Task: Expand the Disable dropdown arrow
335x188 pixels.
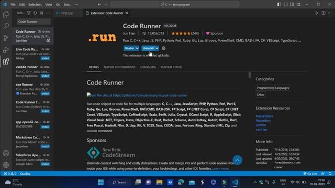Action: point(137,48)
